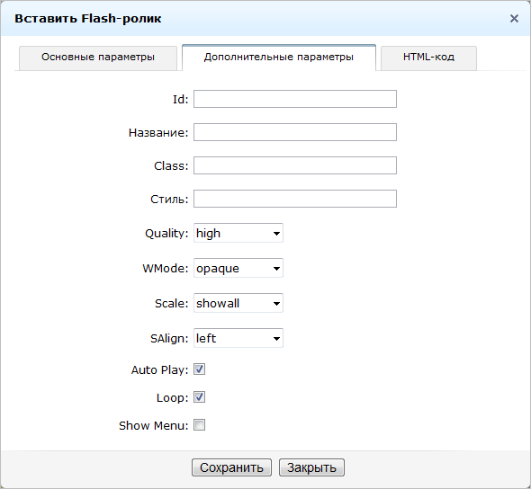
Task: Open the HTML-код tab
Action: point(428,58)
